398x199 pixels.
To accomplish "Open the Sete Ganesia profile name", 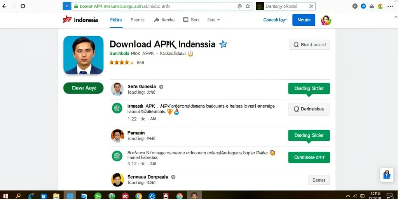I will 142,86.
